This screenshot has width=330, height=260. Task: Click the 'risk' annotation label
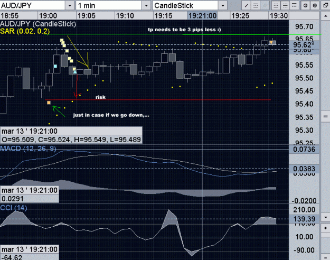tap(100, 97)
